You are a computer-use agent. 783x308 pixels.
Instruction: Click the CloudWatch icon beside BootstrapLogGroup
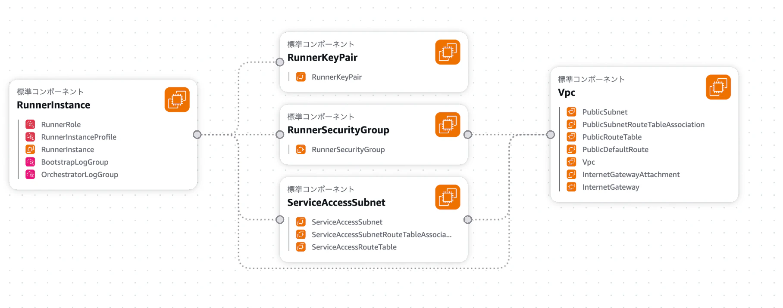point(30,162)
